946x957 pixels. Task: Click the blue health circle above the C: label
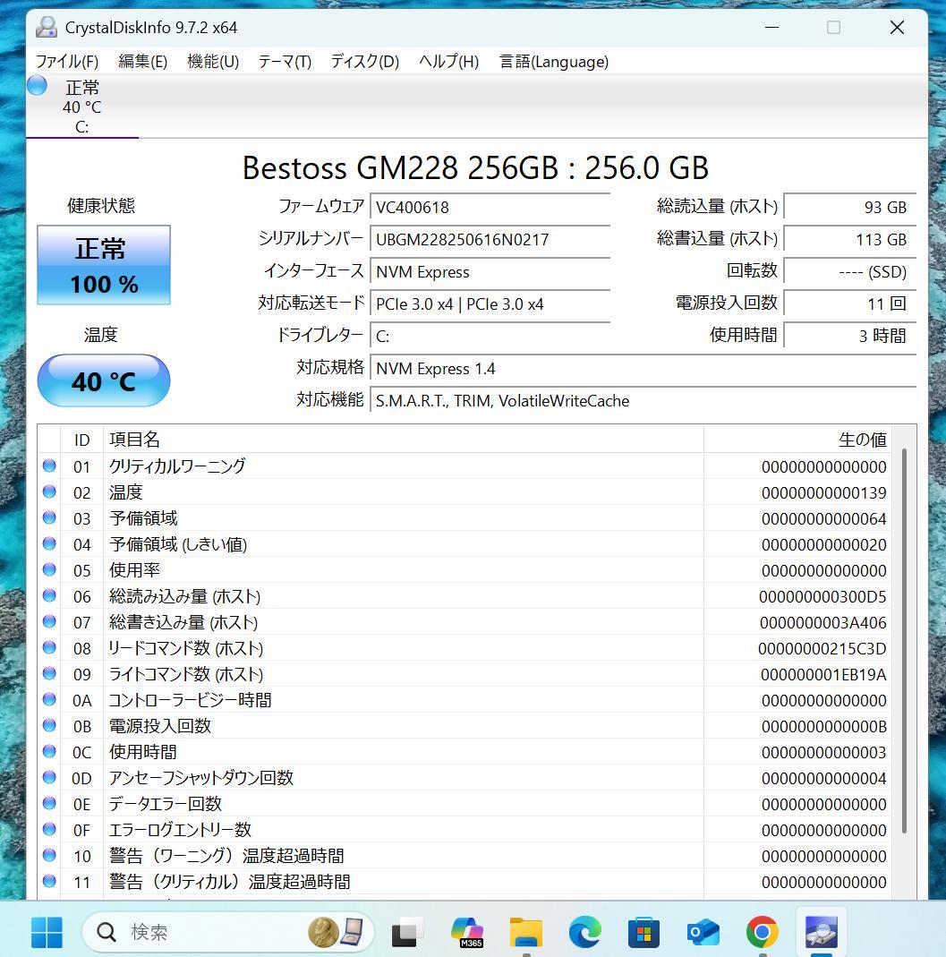tap(36, 85)
